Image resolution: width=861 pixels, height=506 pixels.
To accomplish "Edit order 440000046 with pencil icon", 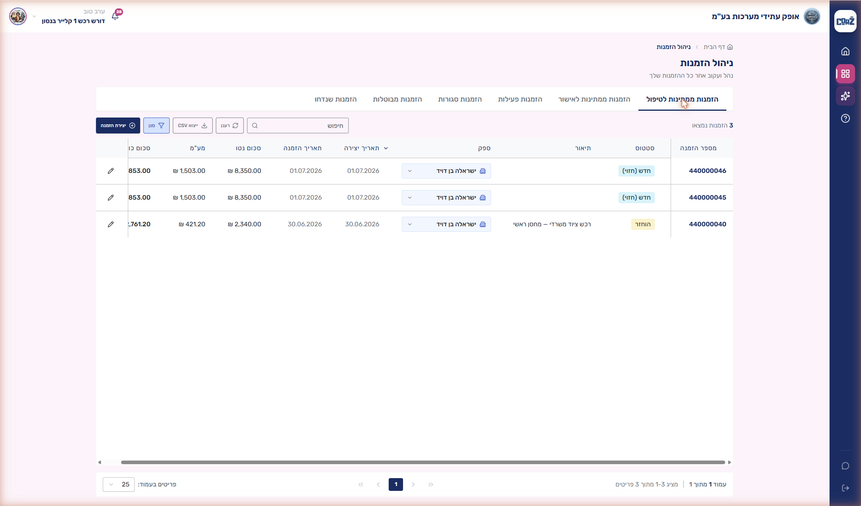I will point(111,171).
